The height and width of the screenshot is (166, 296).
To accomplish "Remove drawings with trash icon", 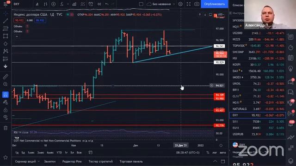I will point(6,128).
